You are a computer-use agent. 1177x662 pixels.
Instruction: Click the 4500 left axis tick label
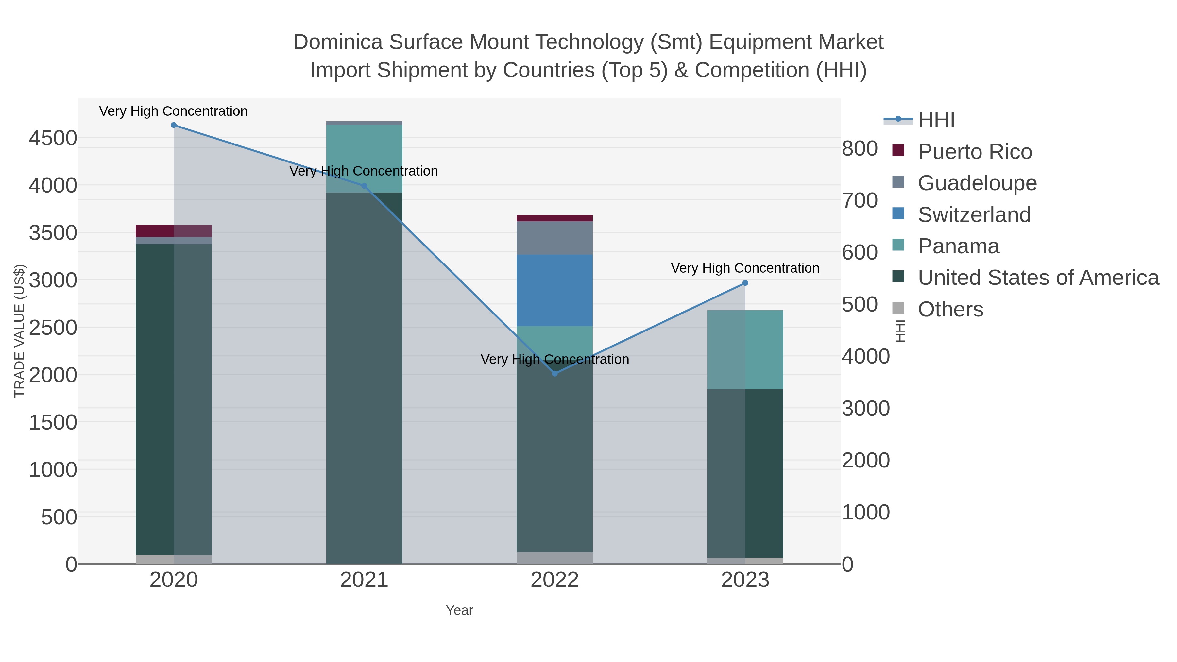pos(53,138)
